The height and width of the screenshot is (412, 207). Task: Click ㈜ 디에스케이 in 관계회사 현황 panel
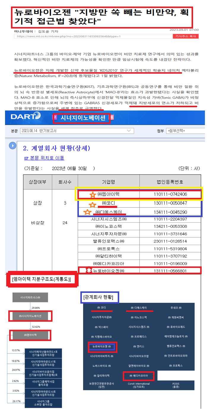(x=139, y=307)
